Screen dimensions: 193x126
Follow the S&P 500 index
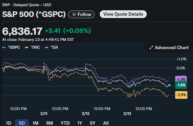[x=81, y=14]
